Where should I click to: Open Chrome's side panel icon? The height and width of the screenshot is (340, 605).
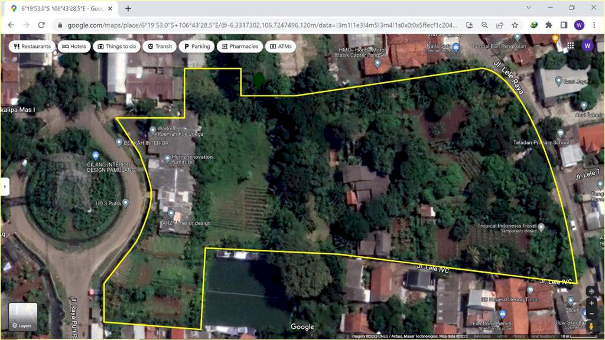tap(564, 25)
